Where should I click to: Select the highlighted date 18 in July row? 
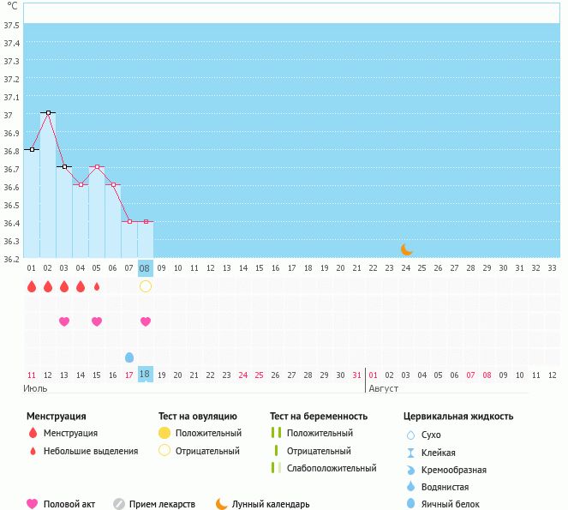[146, 375]
